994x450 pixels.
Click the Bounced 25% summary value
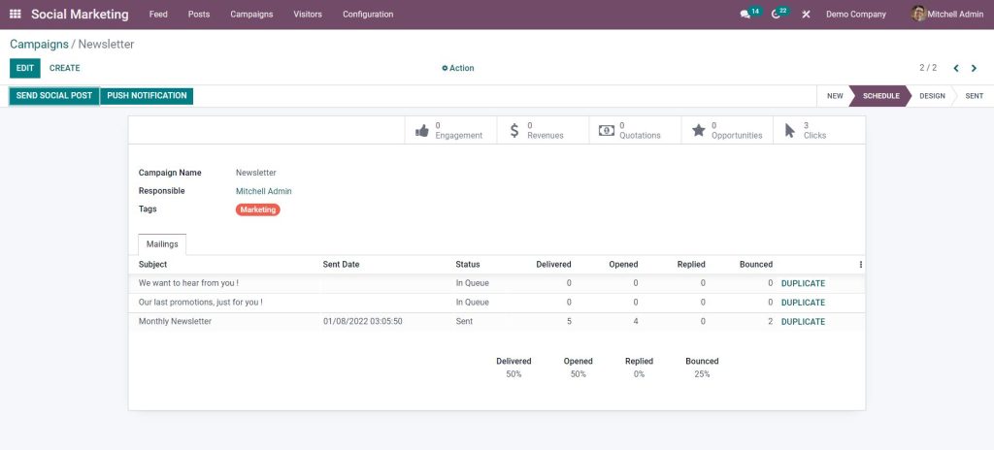pos(702,374)
